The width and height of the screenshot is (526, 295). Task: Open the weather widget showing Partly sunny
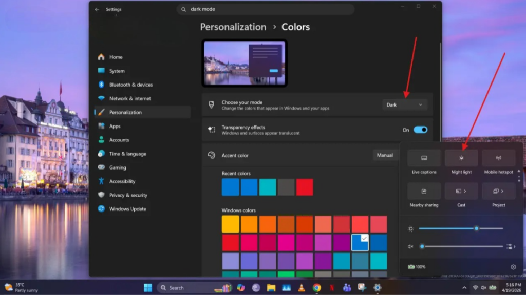[21, 288]
